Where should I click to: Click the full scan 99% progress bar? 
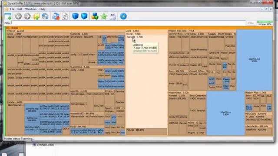coord(265,23)
